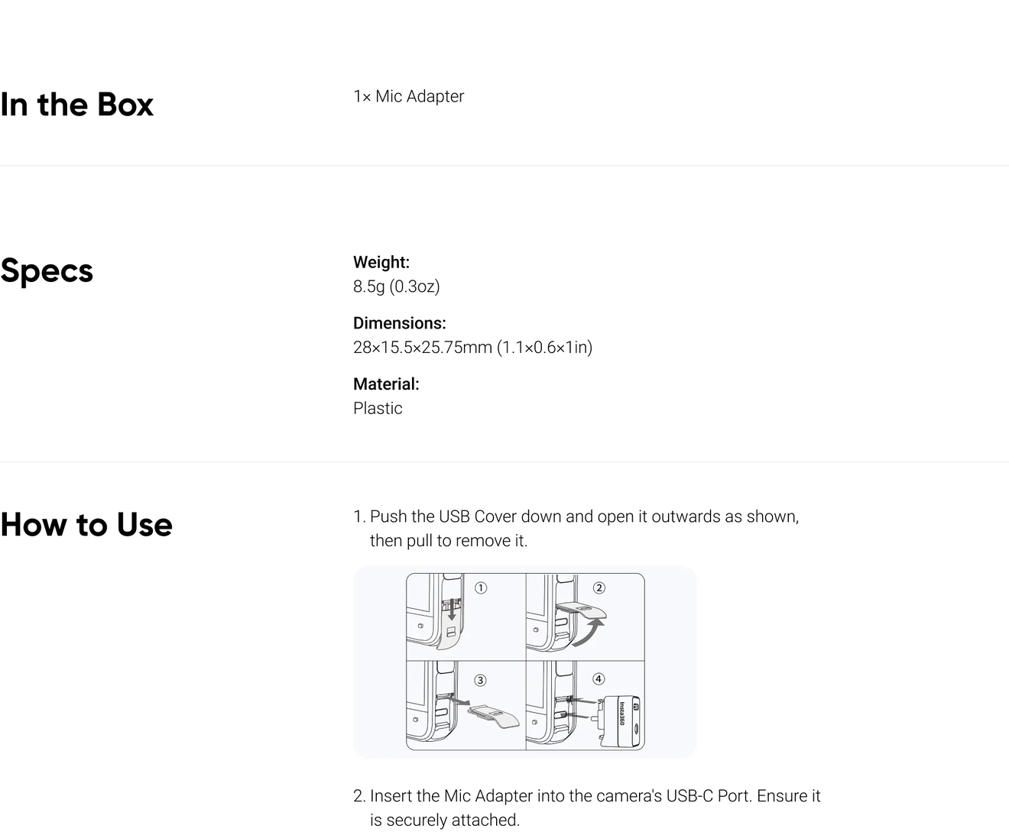Click the 8.5g (0.3oz) weight value
This screenshot has width=1009, height=832.
(396, 287)
